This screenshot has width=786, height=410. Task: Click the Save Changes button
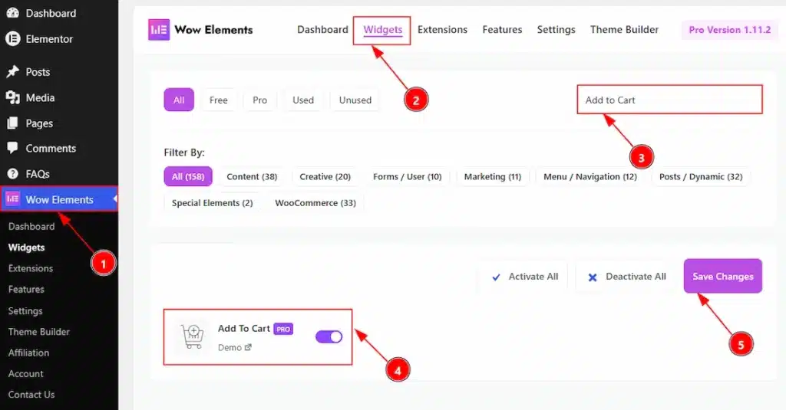[723, 277]
